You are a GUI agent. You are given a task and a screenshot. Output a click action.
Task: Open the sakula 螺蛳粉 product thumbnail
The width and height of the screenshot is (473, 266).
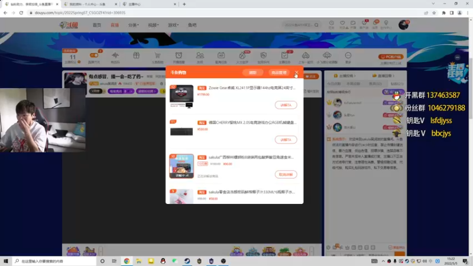(x=182, y=166)
